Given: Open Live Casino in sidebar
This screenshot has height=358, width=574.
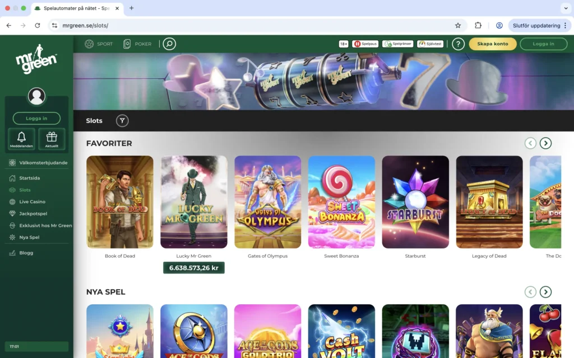Looking at the screenshot, I should (x=27, y=201).
